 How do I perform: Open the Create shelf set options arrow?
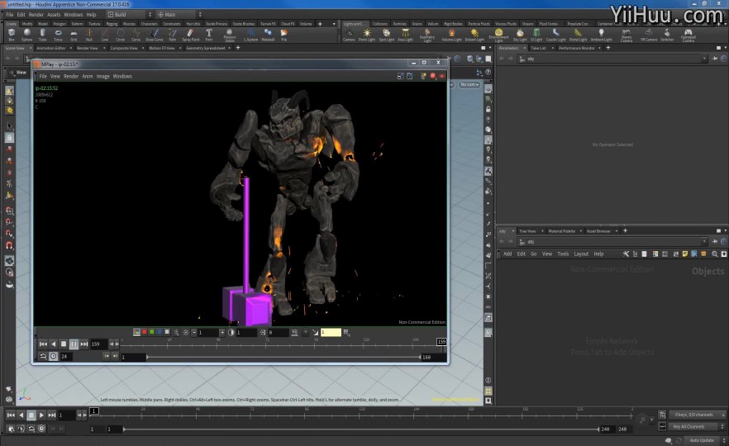333,24
